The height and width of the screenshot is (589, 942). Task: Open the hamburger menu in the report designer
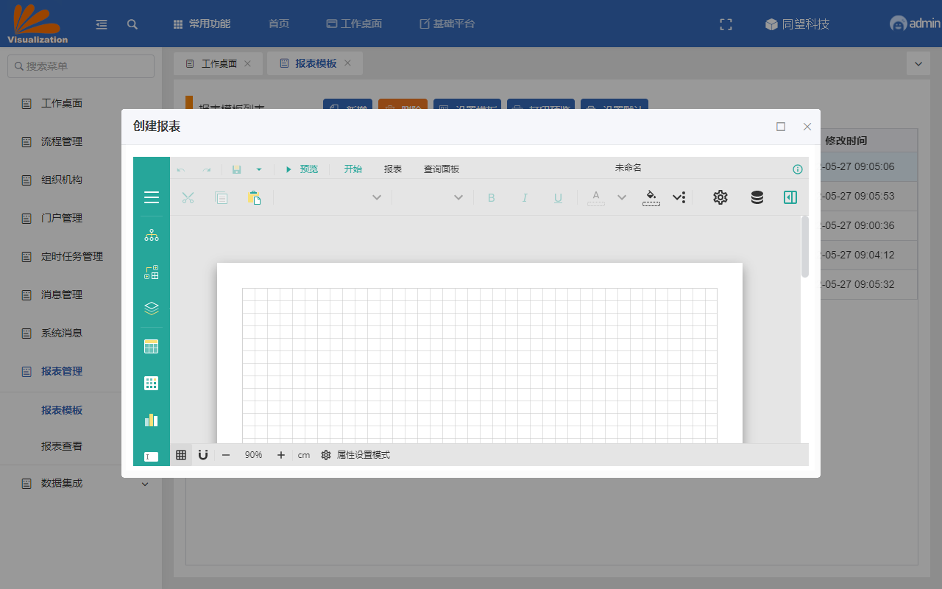pos(152,197)
